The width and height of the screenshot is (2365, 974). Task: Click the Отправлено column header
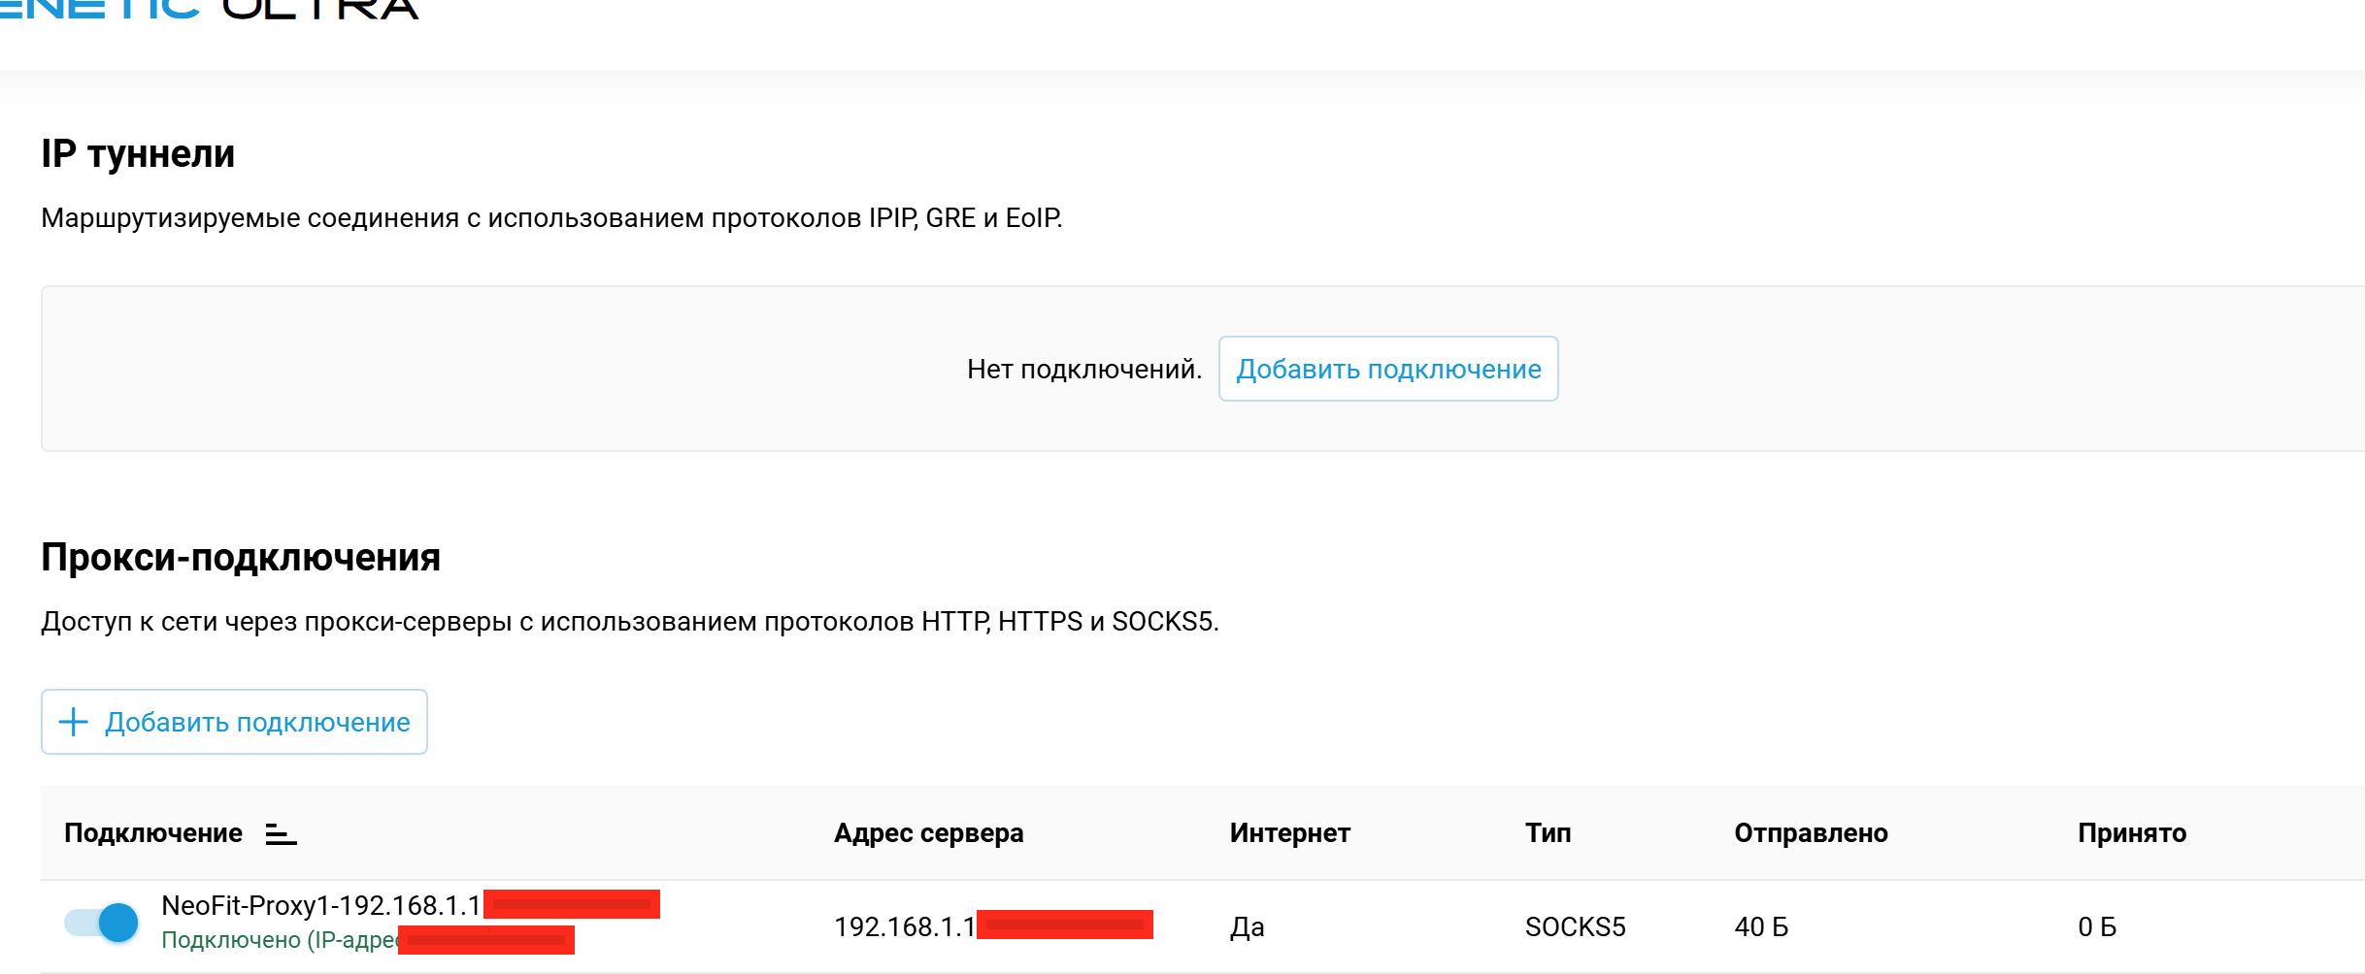[1811, 833]
